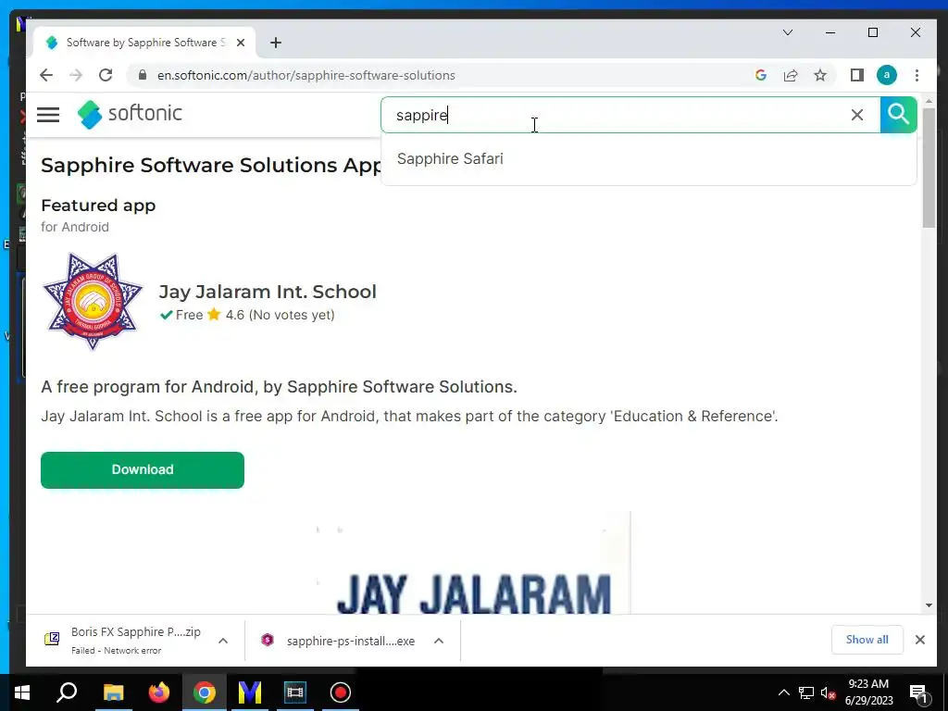
Task: Open the muted volume tray icon
Action: 828,692
